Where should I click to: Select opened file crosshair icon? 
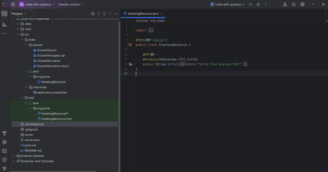coord(93,14)
